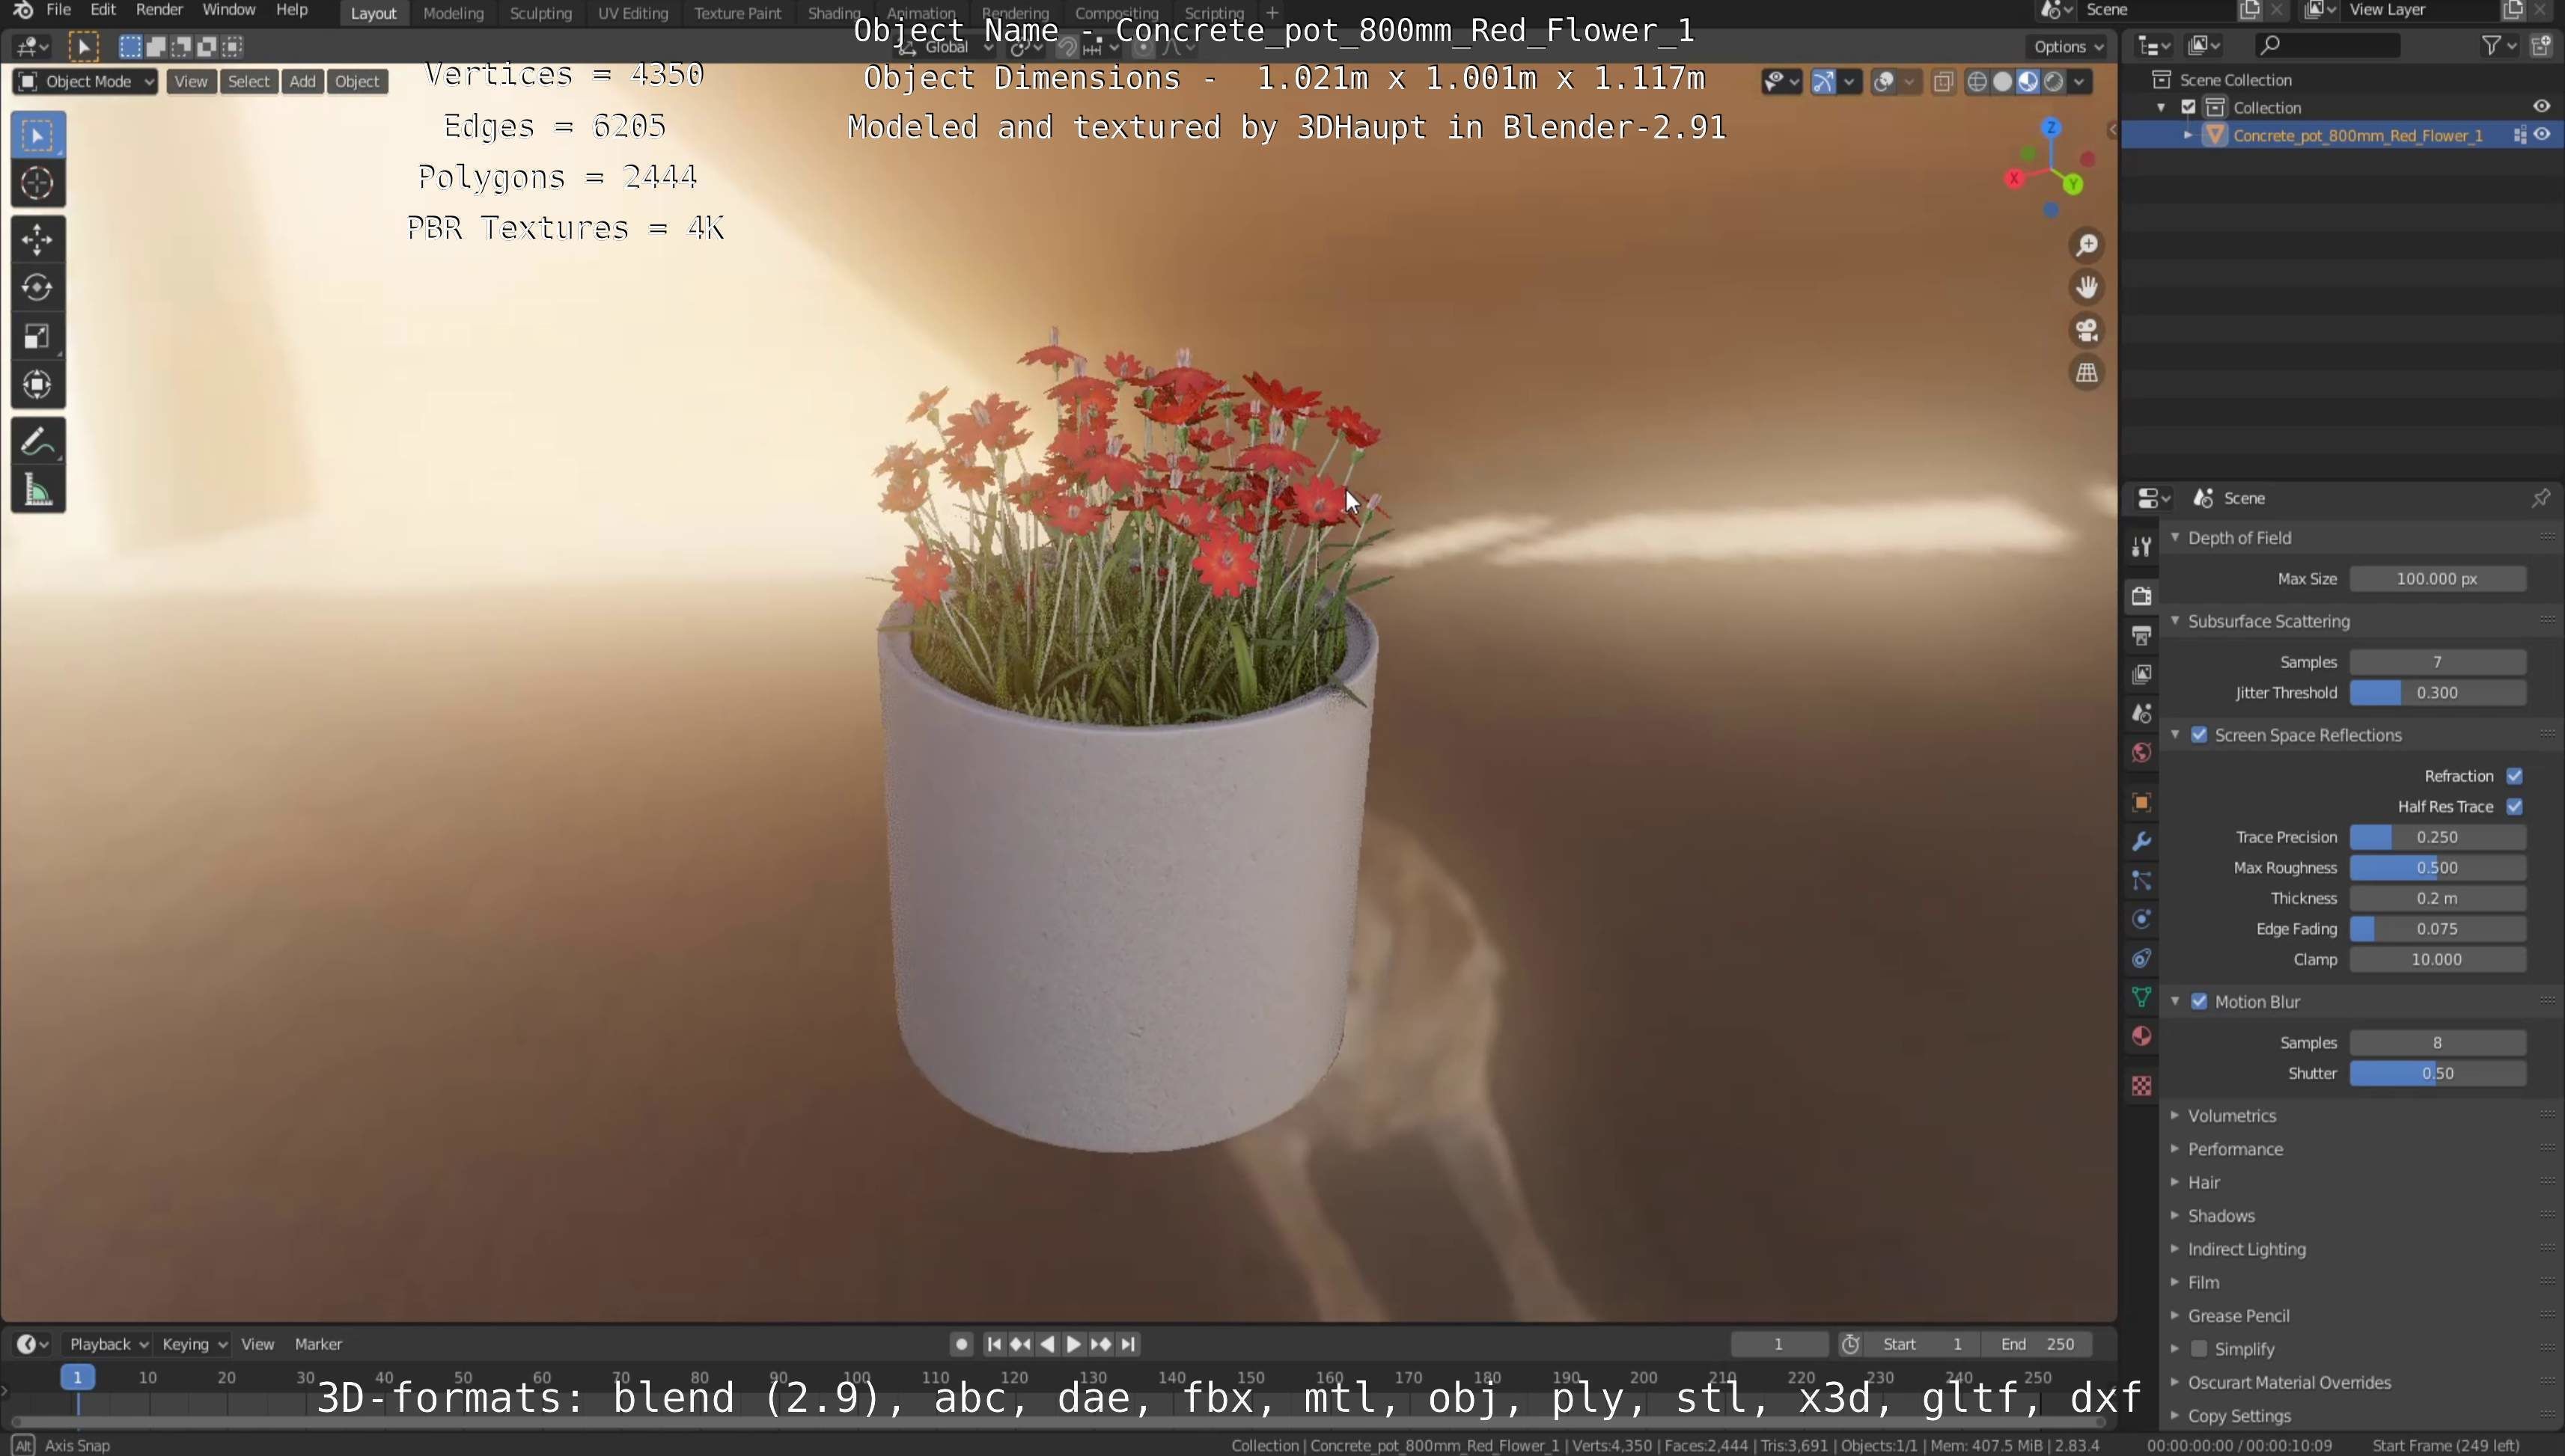Expand the Shadows panel

[x=2221, y=1216]
